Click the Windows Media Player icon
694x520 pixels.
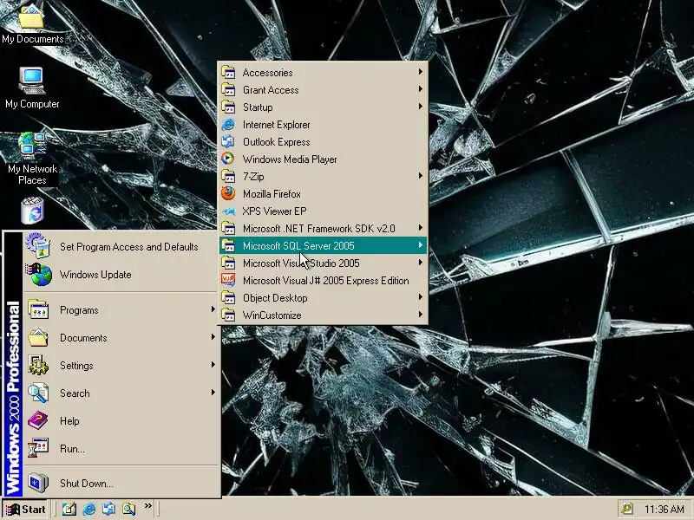[228, 159]
